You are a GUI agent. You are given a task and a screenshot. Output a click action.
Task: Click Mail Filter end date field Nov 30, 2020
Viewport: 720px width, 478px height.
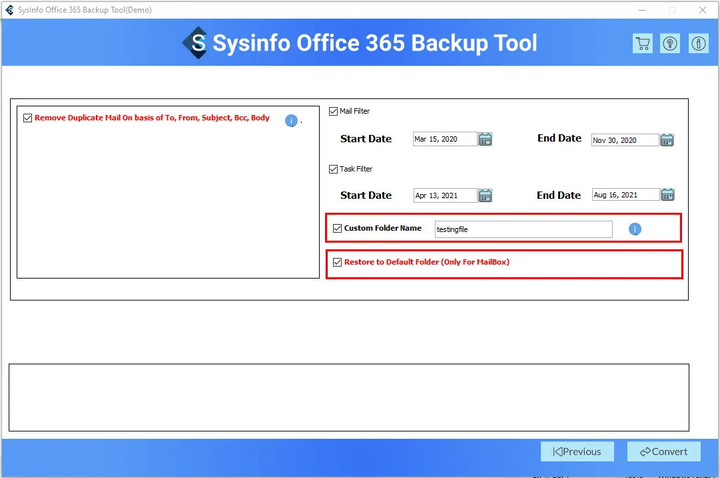click(x=625, y=140)
